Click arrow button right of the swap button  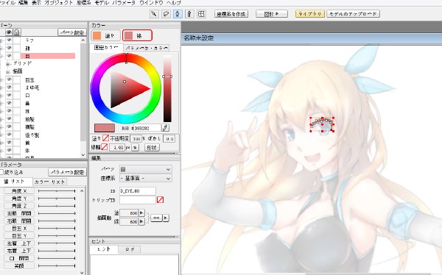point(166,218)
